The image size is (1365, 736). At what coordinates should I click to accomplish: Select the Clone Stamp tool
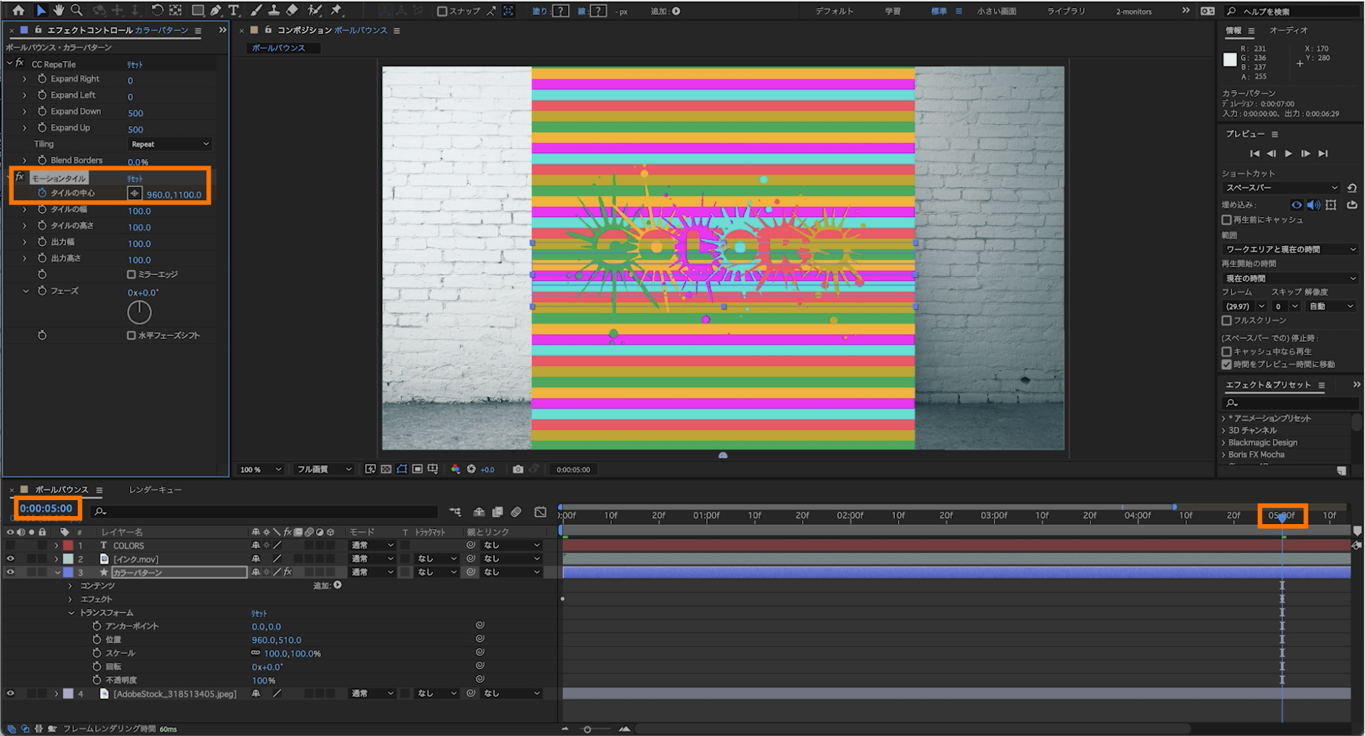(274, 10)
